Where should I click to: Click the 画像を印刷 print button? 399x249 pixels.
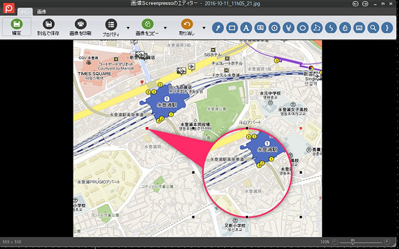(x=81, y=27)
